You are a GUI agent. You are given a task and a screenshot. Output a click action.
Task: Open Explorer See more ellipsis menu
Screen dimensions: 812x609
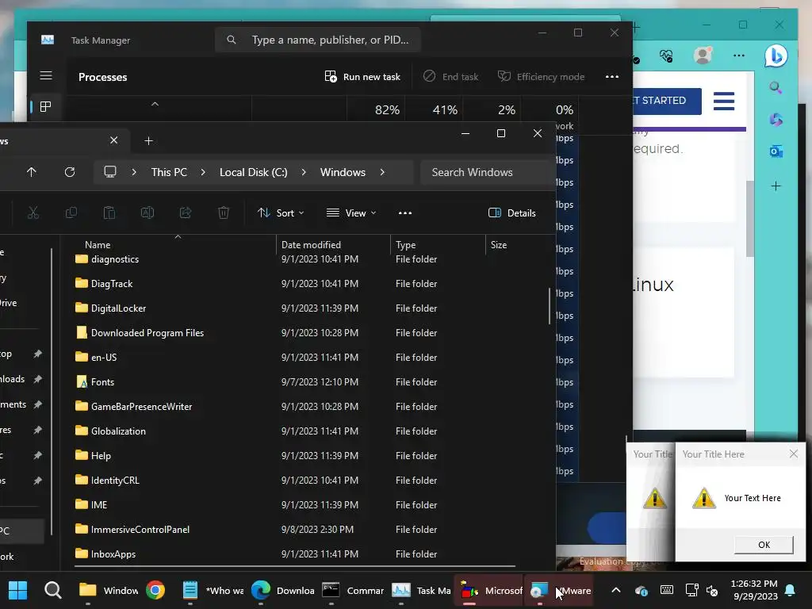tap(405, 213)
